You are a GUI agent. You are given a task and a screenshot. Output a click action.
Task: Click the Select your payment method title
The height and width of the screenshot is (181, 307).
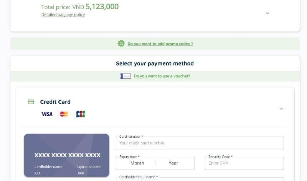pyautogui.click(x=155, y=64)
